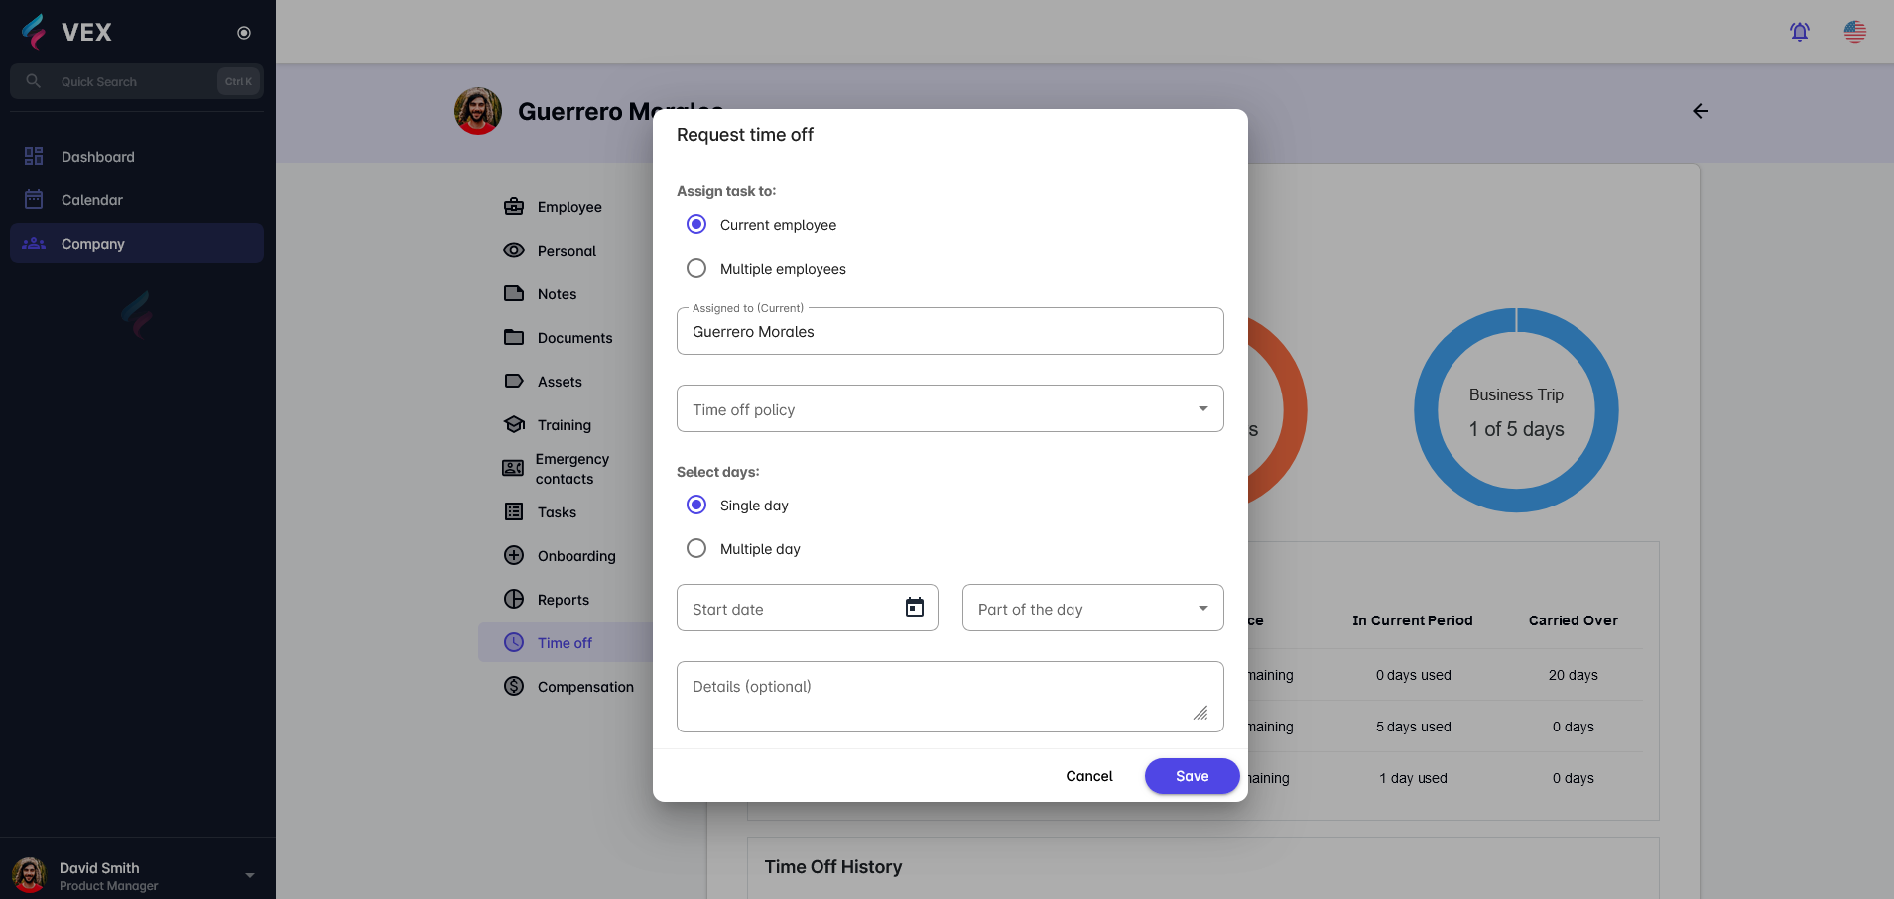Open the Time off policy dropdown

click(x=949, y=409)
